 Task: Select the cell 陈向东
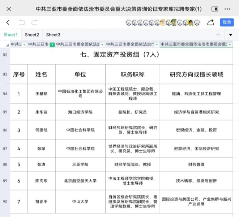(41, 181)
